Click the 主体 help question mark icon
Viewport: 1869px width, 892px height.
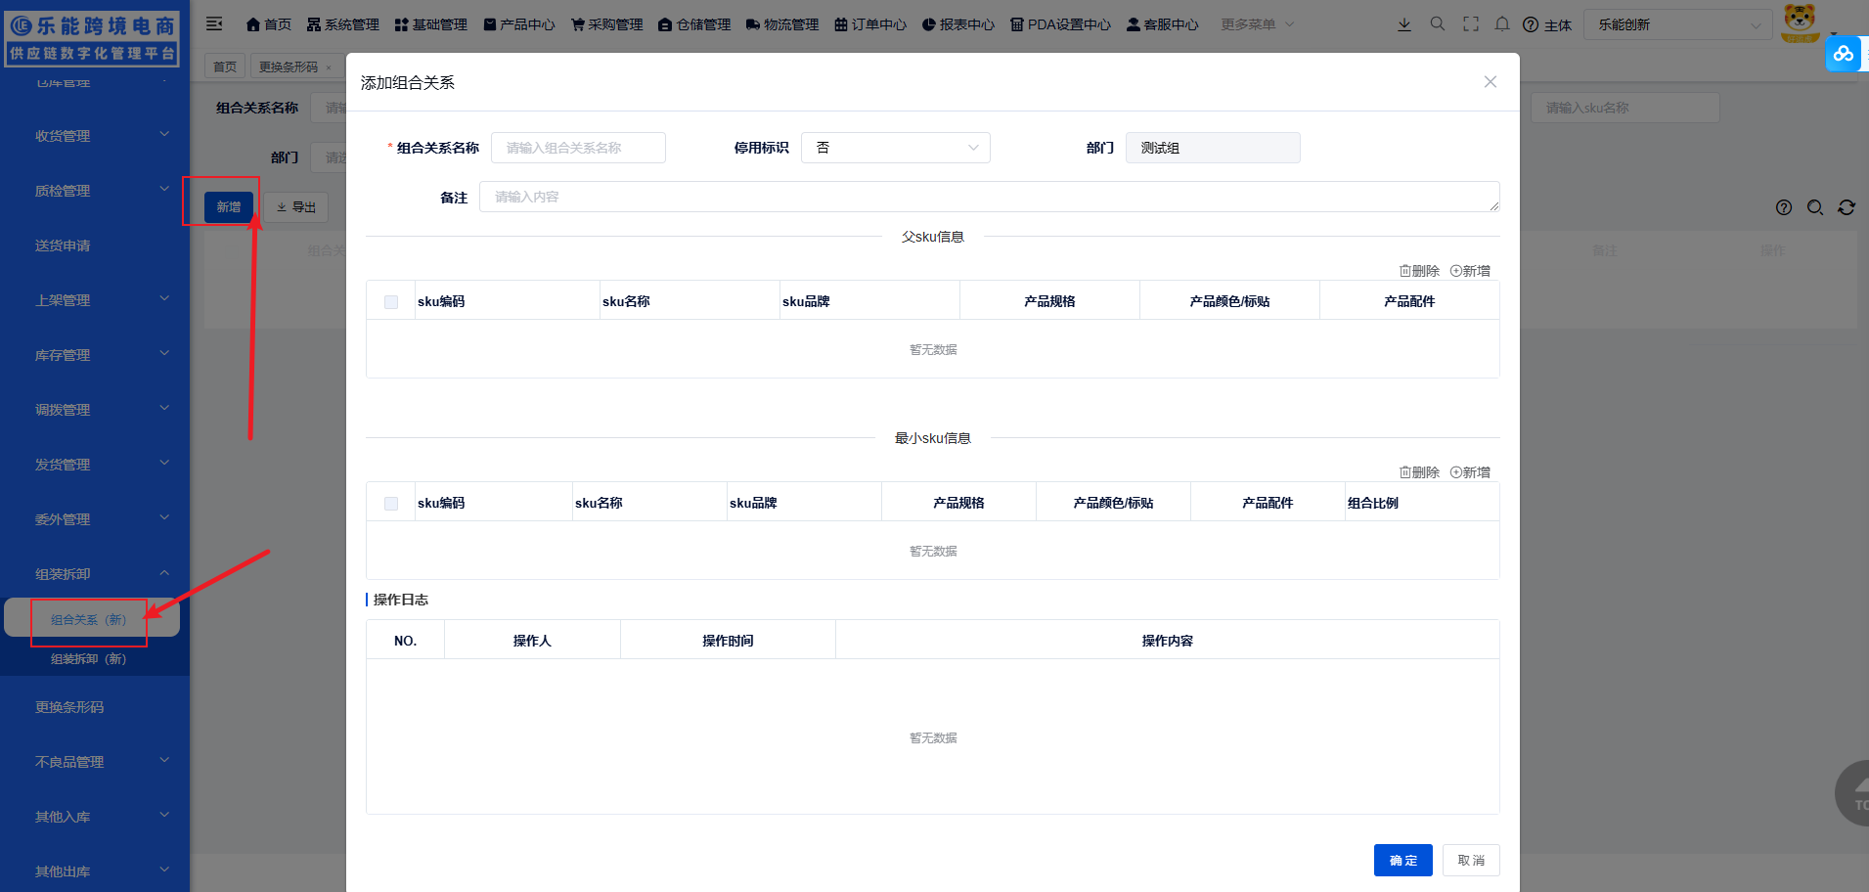[x=1532, y=23]
